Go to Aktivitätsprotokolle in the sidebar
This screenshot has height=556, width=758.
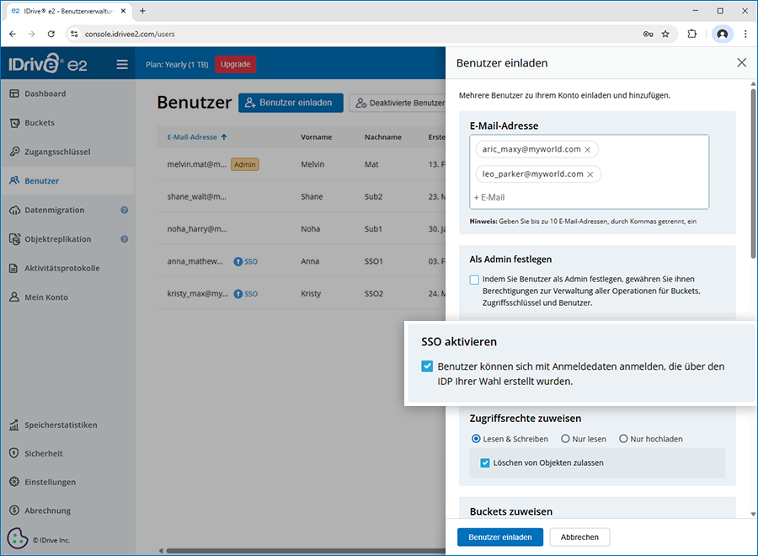(x=61, y=268)
